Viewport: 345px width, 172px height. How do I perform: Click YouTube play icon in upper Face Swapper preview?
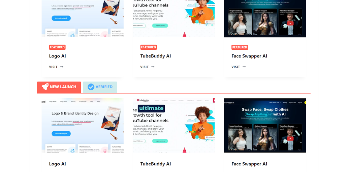(x=290, y=23)
